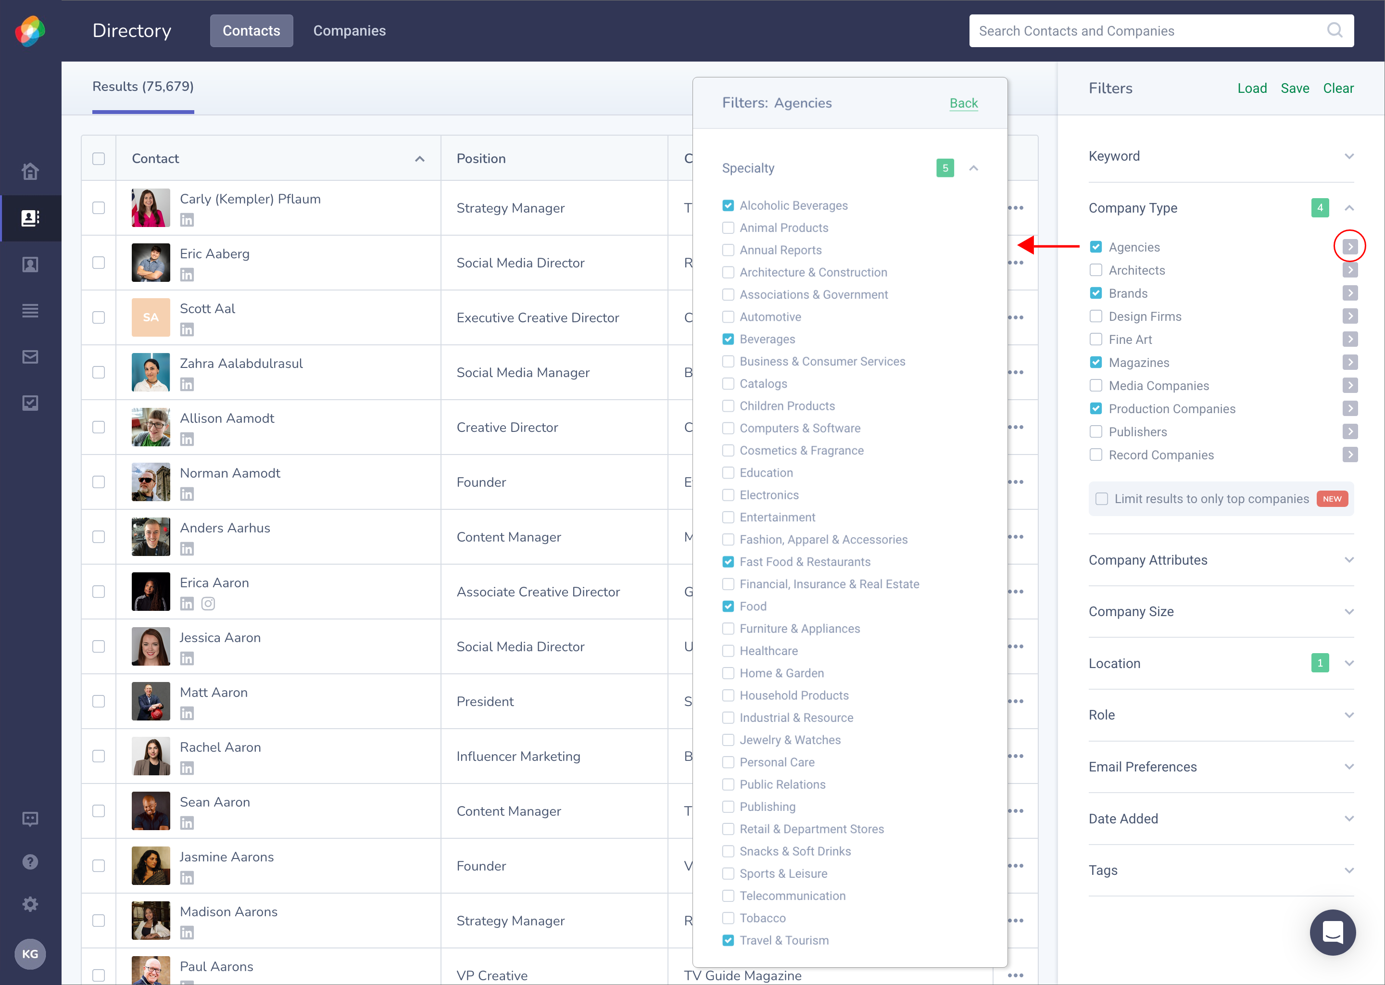Switch to the Companies tab
1385x985 pixels.
tap(349, 31)
